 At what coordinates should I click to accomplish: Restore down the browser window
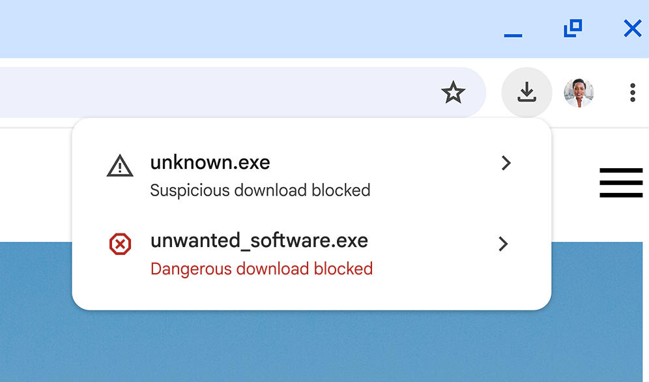(573, 28)
